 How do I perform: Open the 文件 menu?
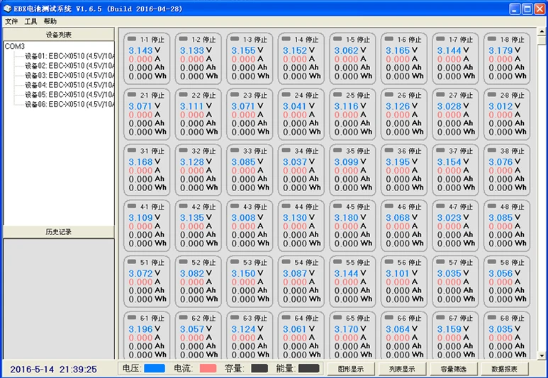coord(11,21)
